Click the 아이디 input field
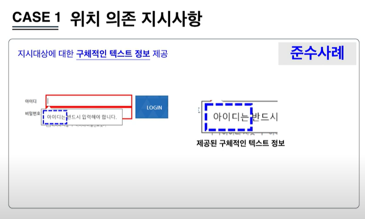 [x=89, y=101]
